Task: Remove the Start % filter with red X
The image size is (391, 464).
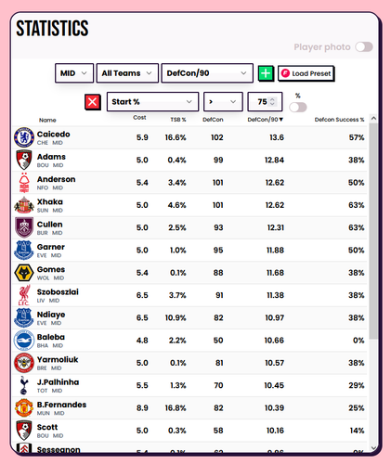Action: click(x=93, y=102)
